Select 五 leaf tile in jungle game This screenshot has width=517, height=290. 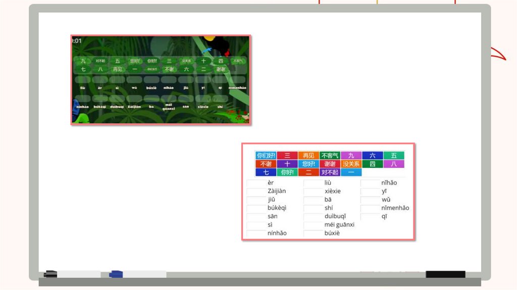pos(117,61)
